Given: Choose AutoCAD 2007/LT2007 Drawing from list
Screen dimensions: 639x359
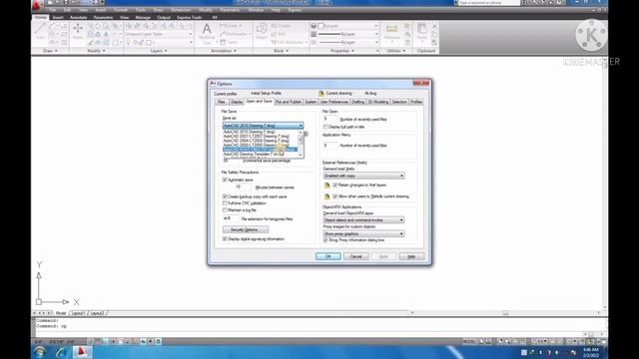Looking at the screenshot, I should [x=256, y=136].
